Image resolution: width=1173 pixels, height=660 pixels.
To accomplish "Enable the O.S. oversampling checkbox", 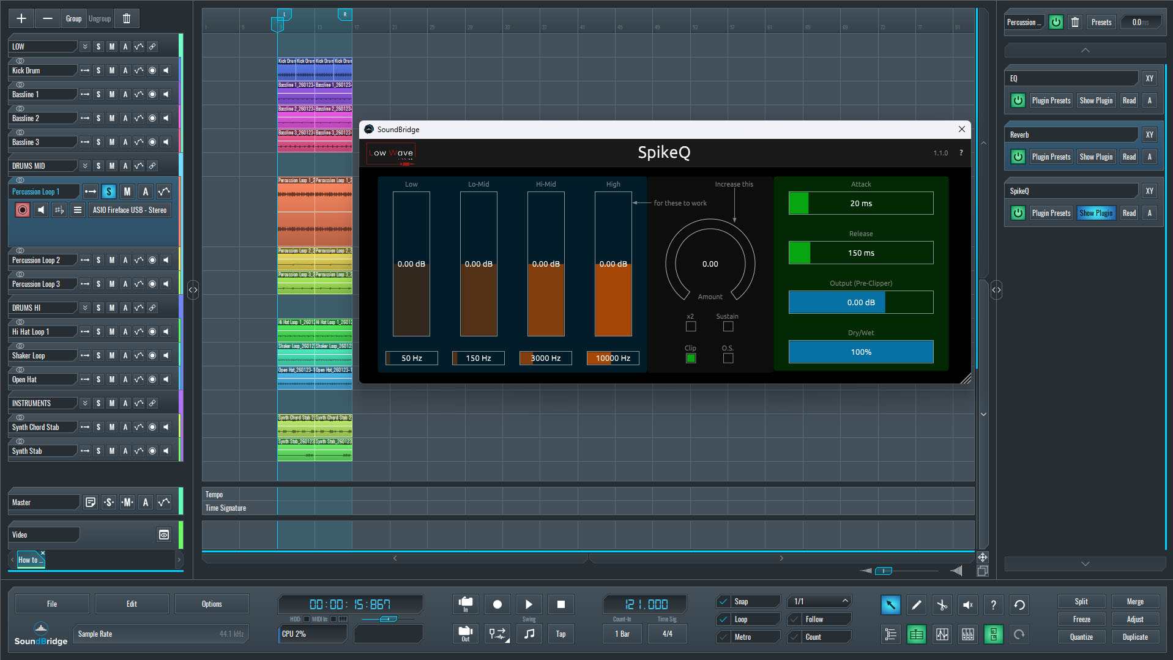I will point(728,358).
